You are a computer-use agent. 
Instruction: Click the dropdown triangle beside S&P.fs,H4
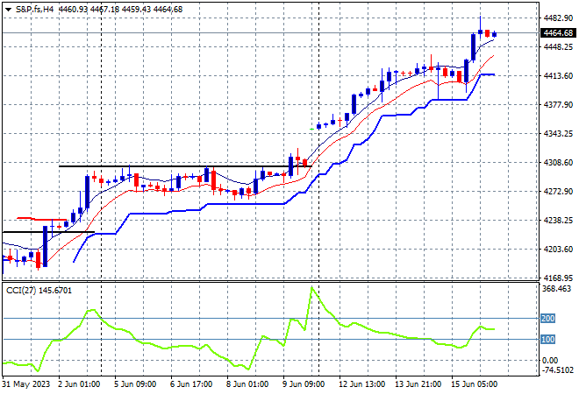[8, 10]
